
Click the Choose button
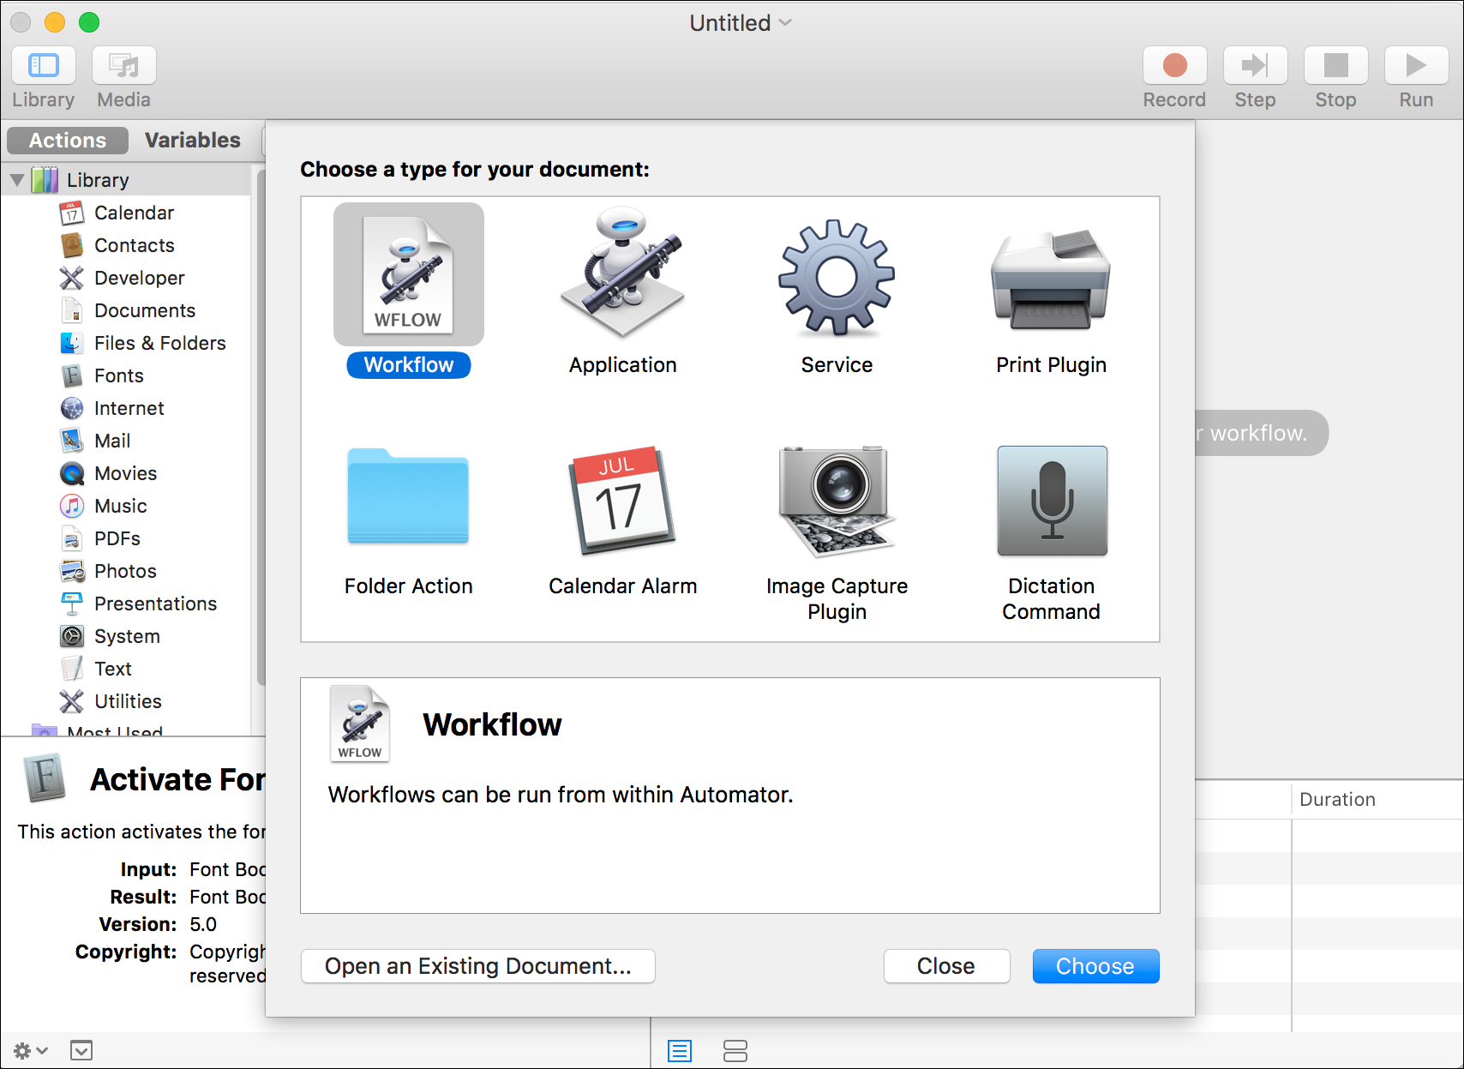(x=1095, y=966)
